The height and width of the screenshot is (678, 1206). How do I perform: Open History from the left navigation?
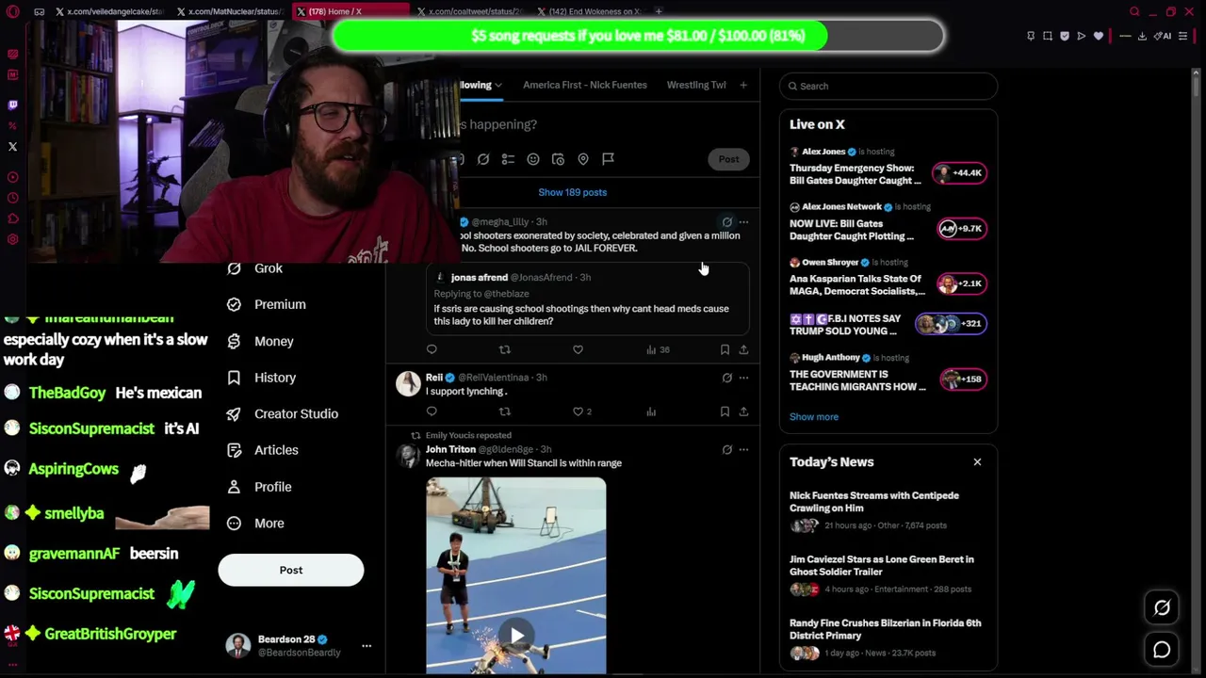(x=262, y=378)
